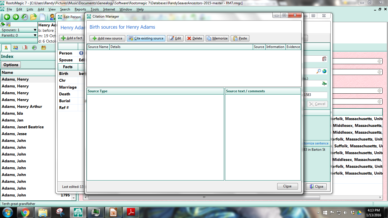Expand the Spouses: 1 dropdown

click(x=35, y=30)
